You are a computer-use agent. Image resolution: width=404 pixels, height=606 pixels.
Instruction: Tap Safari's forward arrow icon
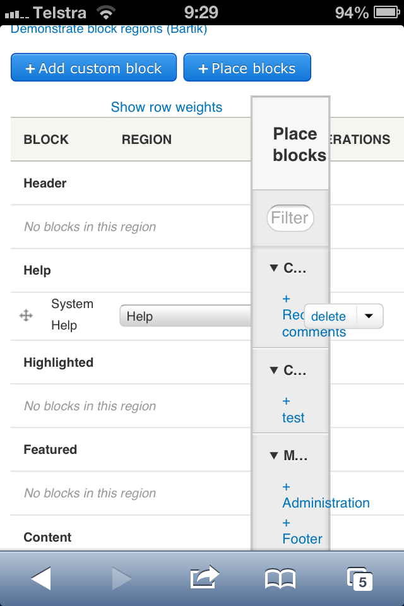click(122, 578)
